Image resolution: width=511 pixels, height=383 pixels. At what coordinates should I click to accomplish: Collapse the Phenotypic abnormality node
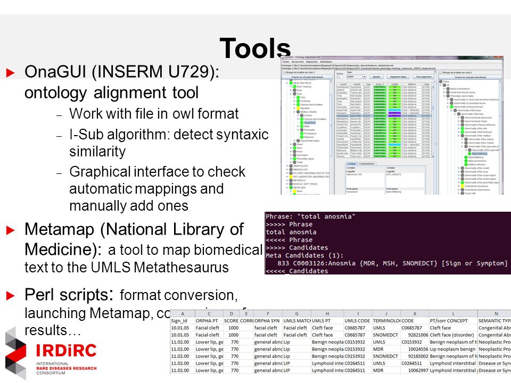coord(444,96)
